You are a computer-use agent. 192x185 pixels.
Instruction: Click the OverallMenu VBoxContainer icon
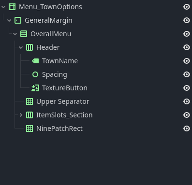tap(24, 34)
